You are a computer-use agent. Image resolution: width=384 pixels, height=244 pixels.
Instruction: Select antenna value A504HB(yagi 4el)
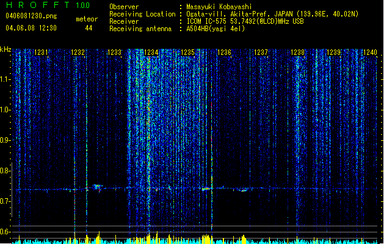click(216, 29)
